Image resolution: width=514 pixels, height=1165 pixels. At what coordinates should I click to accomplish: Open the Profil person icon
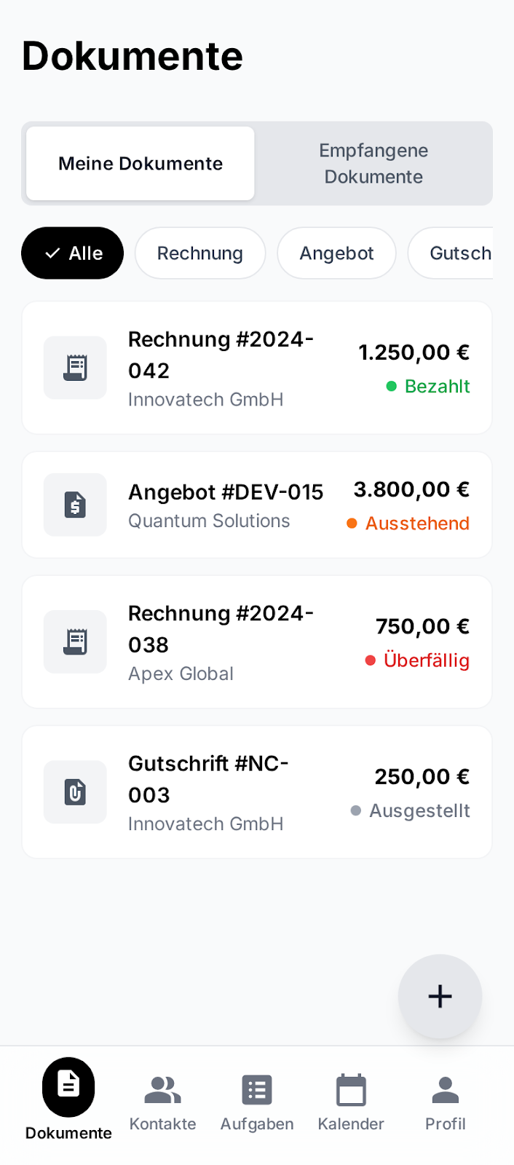click(446, 1090)
